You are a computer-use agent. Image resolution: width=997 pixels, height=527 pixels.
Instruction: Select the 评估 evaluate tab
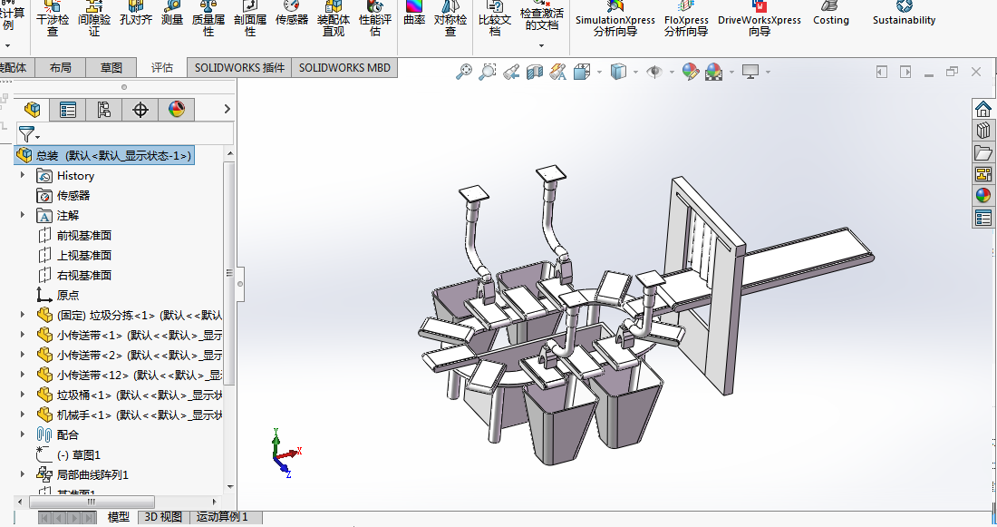pyautogui.click(x=162, y=67)
